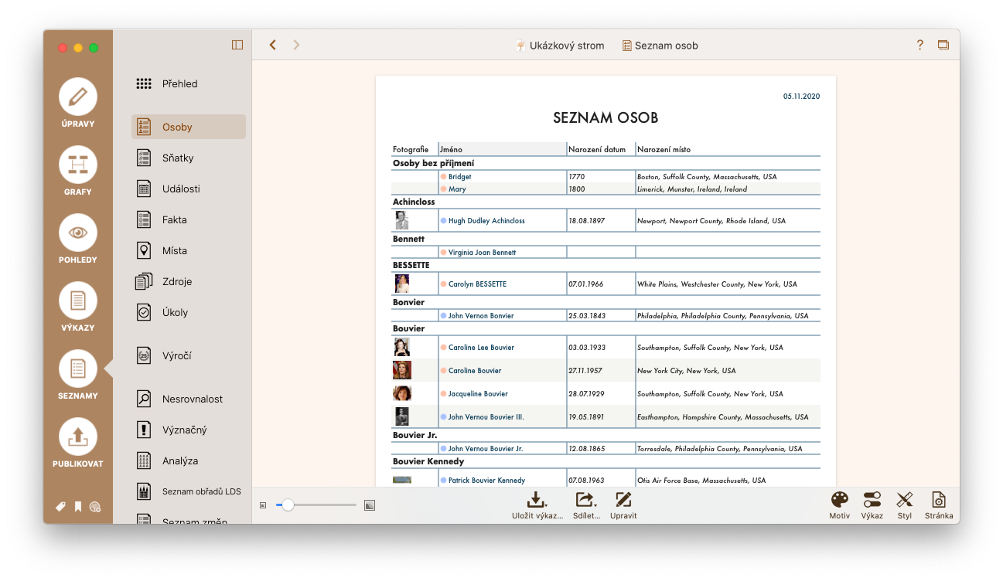Toggle the secondary window panel icon
This screenshot has height=581, width=1003.
point(943,45)
